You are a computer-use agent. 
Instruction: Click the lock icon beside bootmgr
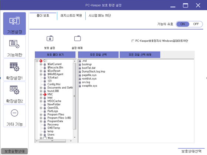[80, 65]
